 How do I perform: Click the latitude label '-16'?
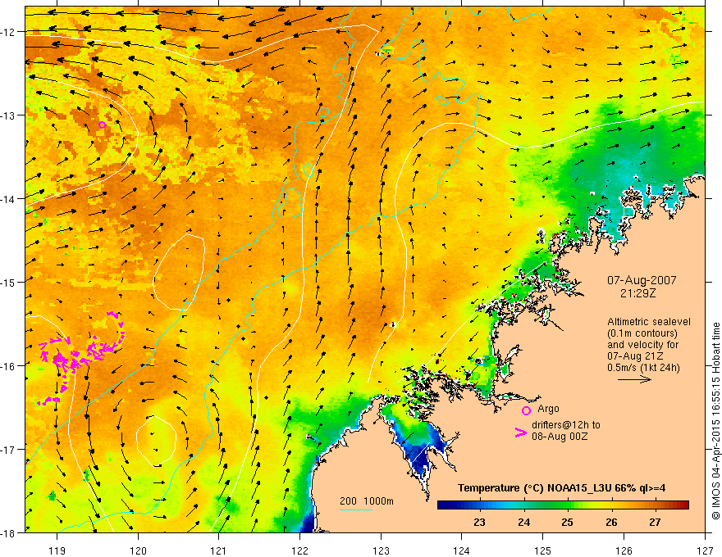pos(8,366)
